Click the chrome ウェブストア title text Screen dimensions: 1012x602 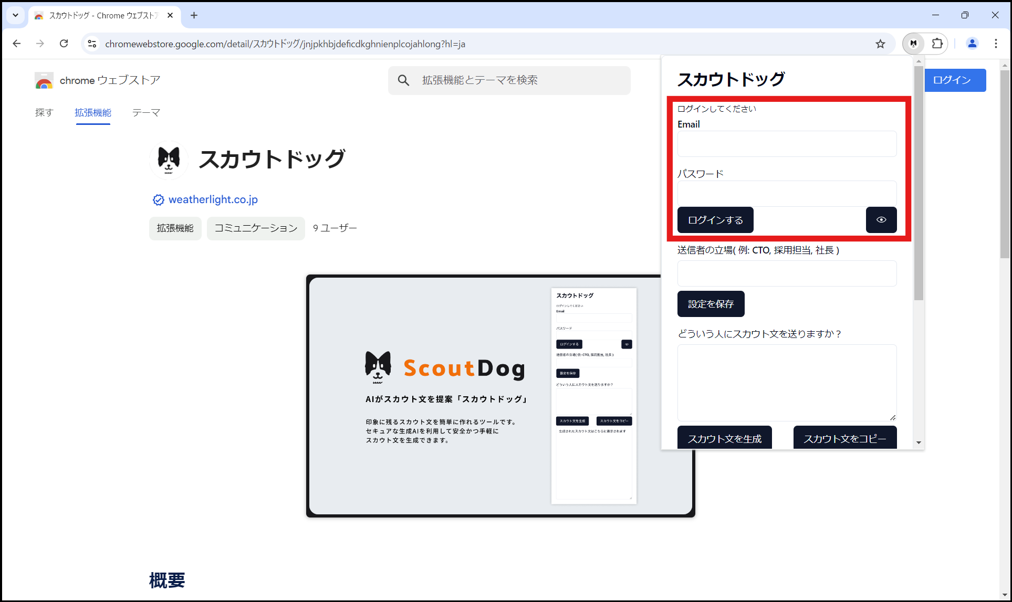(x=110, y=80)
